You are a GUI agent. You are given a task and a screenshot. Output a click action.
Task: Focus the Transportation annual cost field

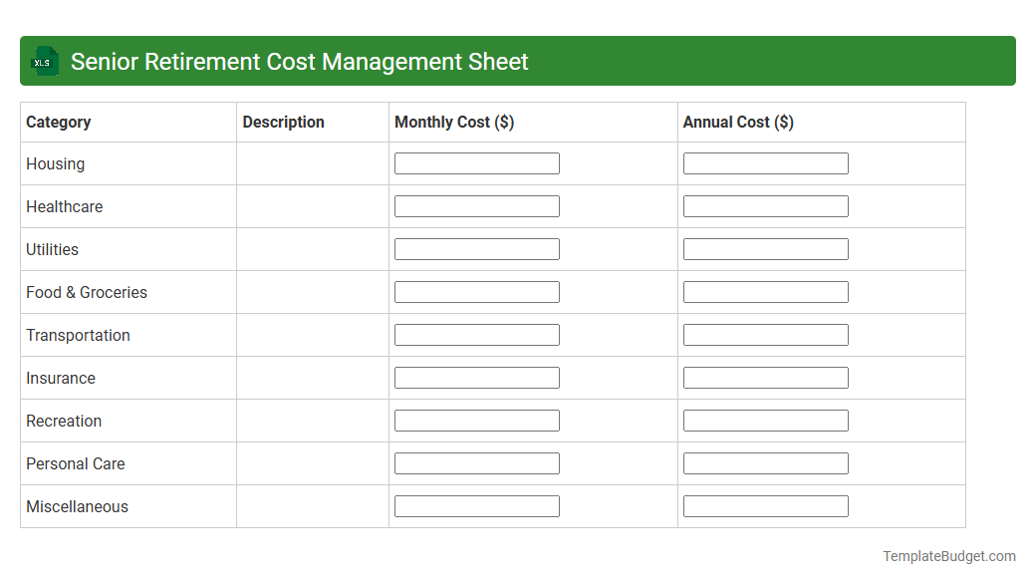pos(765,334)
